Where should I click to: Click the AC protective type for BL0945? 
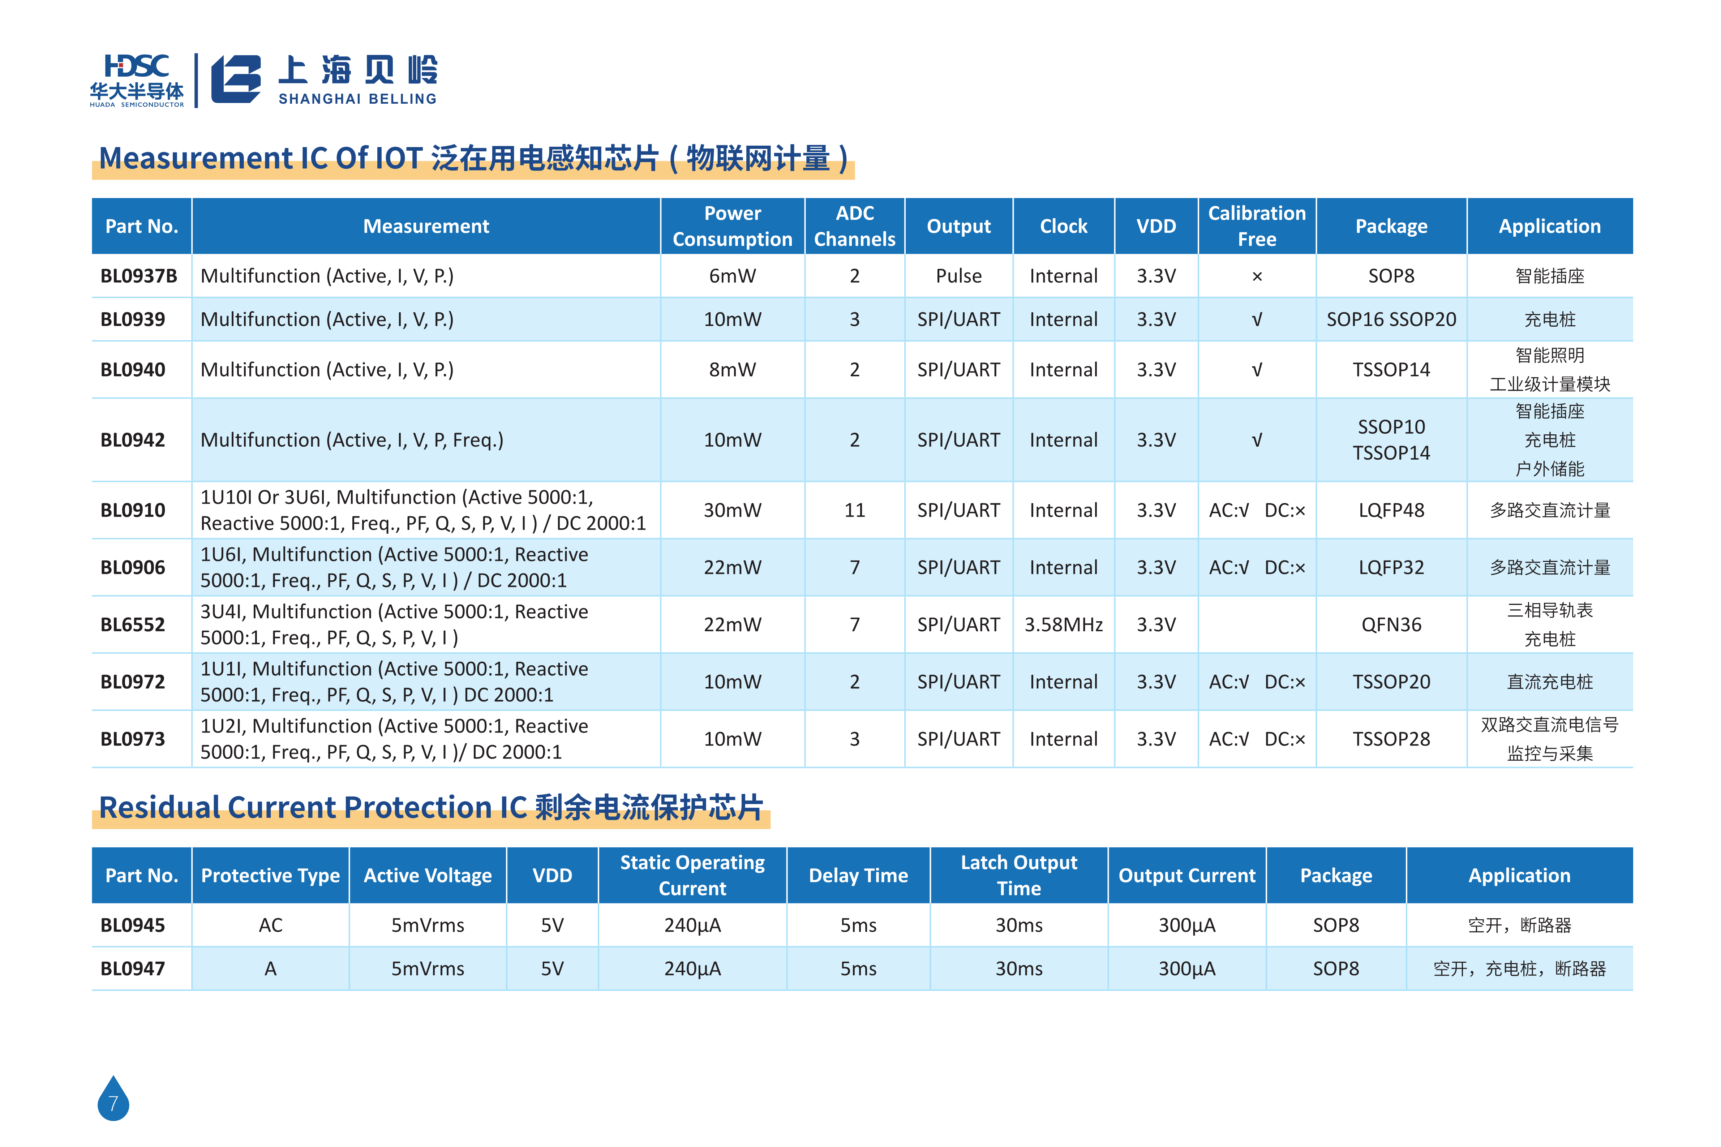pos(270,925)
